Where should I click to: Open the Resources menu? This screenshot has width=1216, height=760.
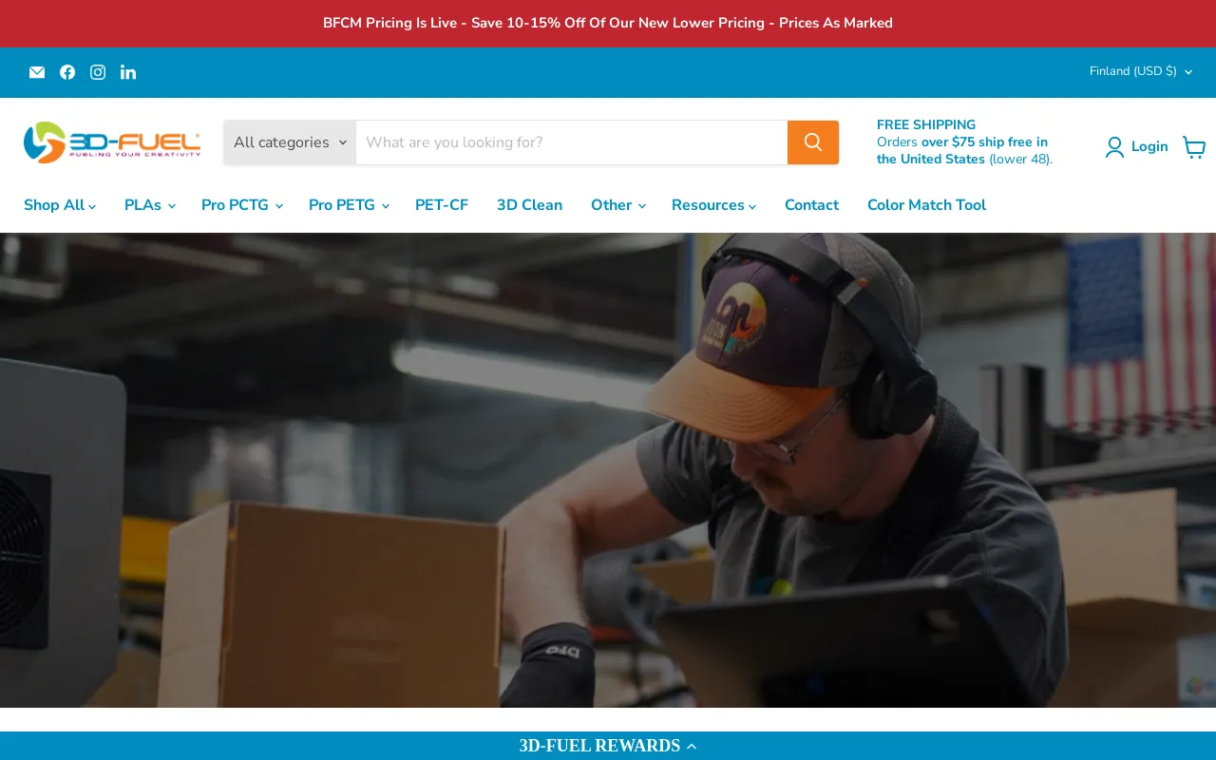point(713,205)
